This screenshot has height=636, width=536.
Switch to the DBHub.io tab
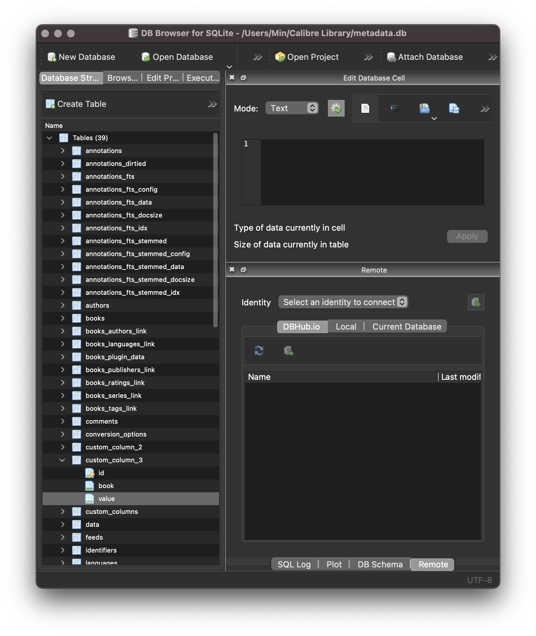coord(302,327)
